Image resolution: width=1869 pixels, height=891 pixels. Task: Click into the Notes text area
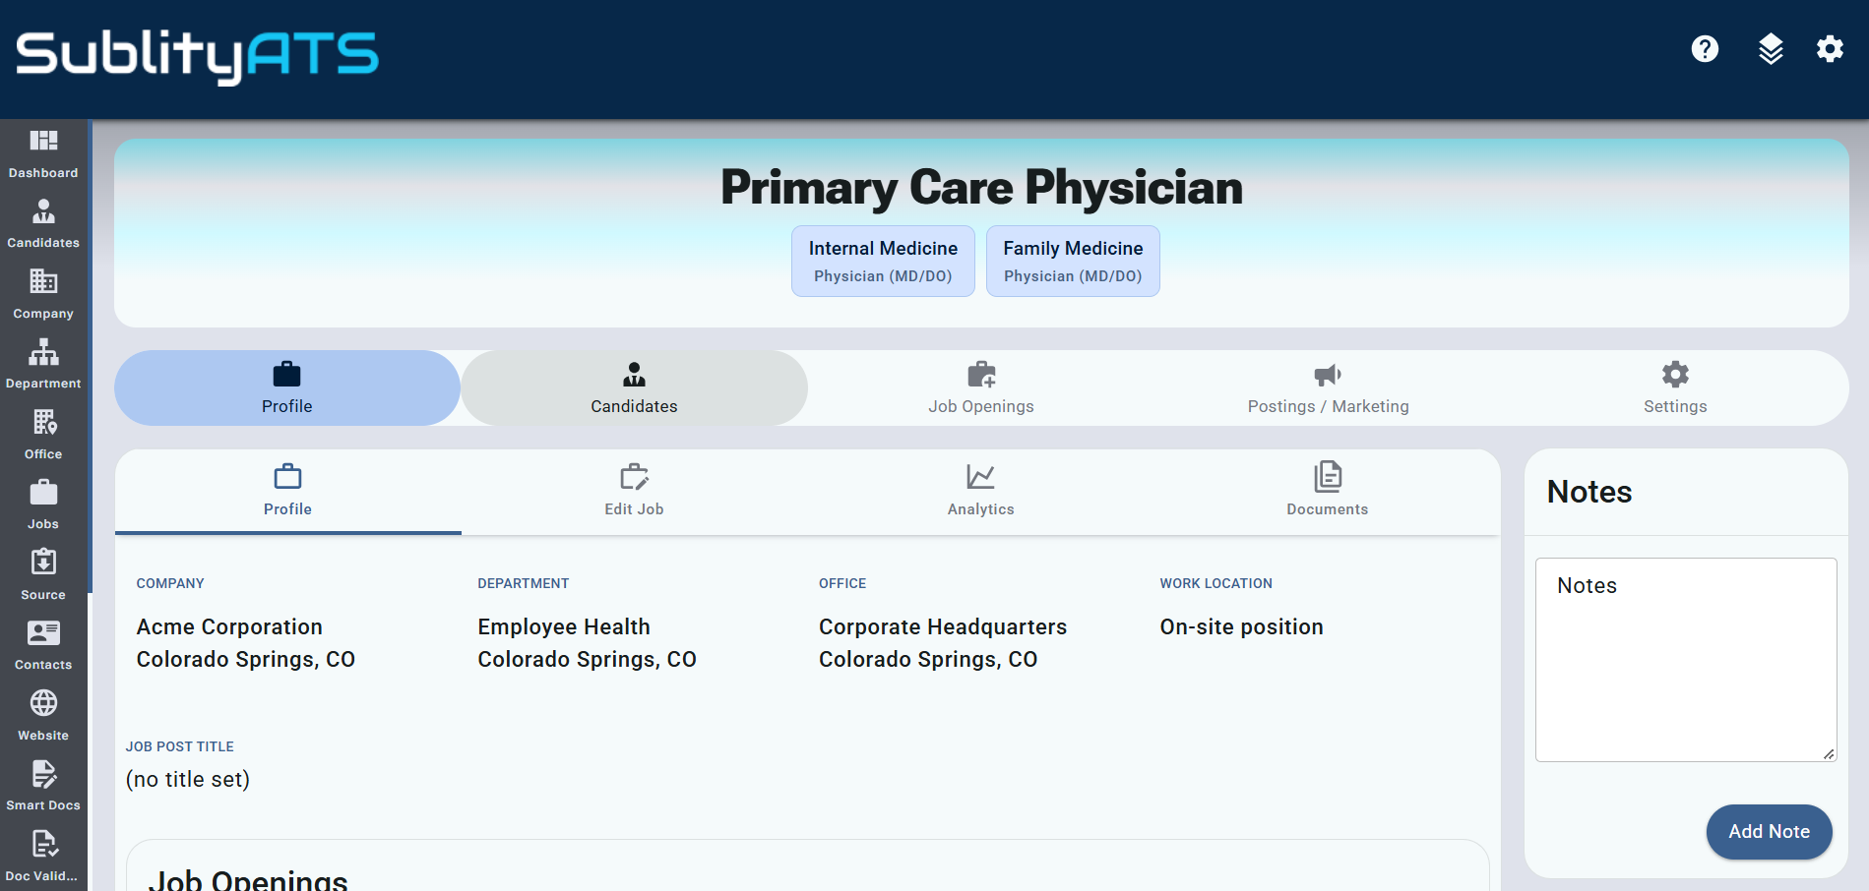click(x=1686, y=660)
